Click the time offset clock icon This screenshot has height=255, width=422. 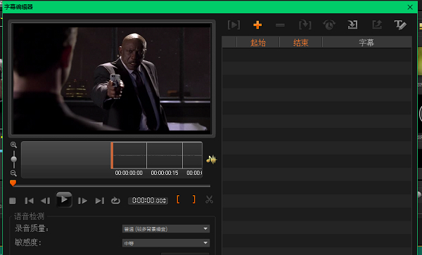[329, 25]
